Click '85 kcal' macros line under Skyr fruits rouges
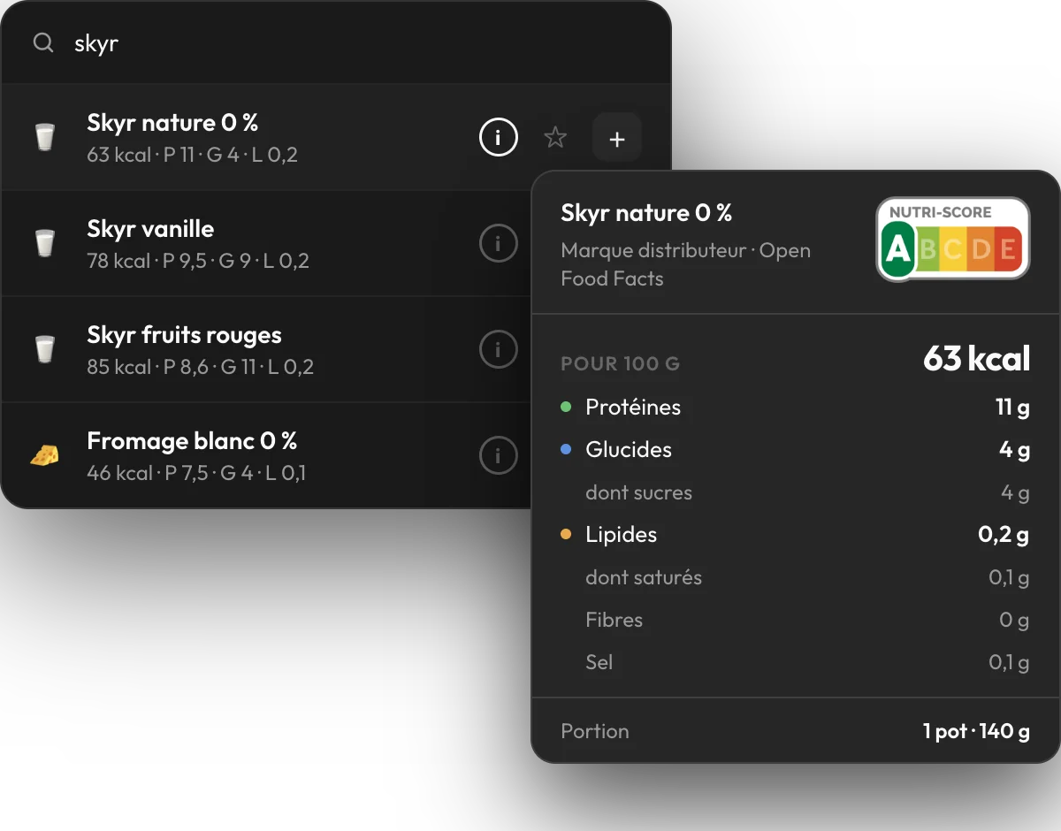Image resolution: width=1061 pixels, height=831 pixels. (x=201, y=367)
